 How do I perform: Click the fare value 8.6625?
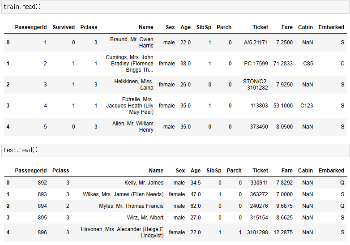284,218
